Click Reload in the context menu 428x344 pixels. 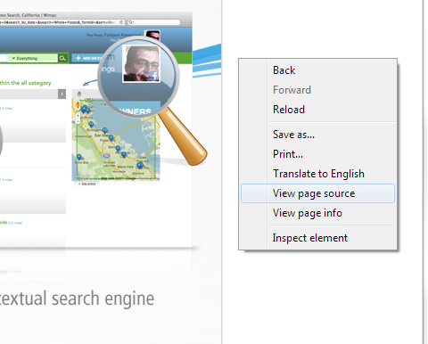click(x=317, y=110)
